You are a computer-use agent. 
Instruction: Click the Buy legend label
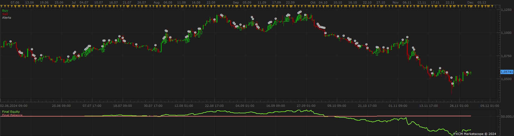tap(5, 11)
